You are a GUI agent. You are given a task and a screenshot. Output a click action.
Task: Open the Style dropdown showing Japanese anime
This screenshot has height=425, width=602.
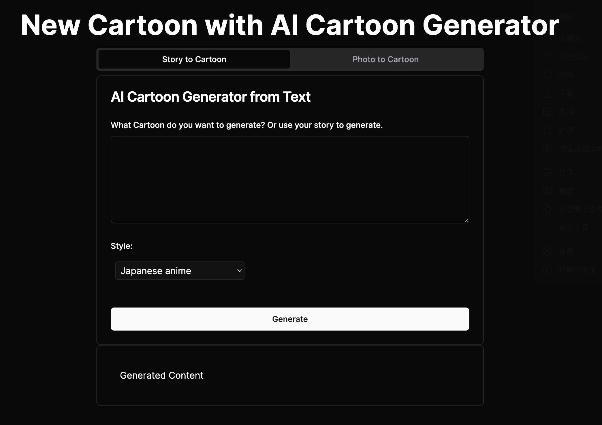(180, 270)
